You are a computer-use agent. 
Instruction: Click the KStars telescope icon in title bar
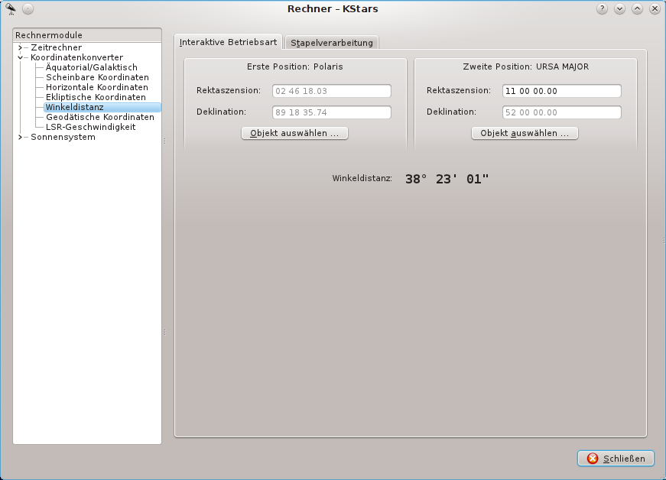(11, 9)
